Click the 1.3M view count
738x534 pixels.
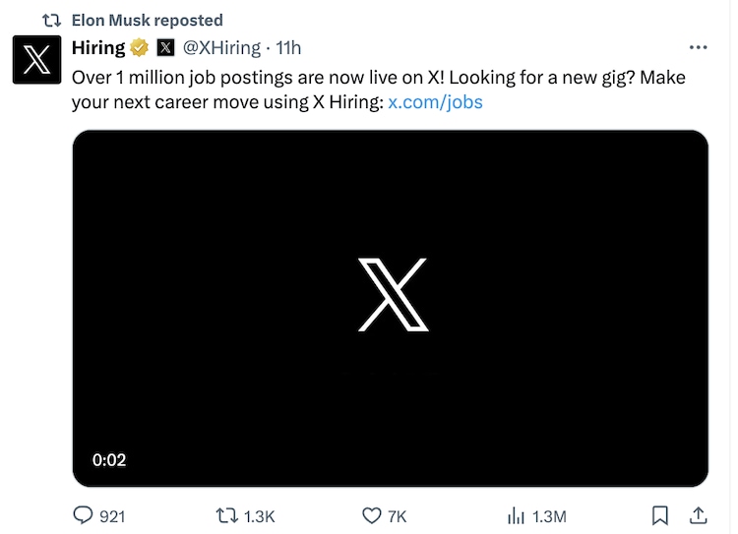click(549, 515)
